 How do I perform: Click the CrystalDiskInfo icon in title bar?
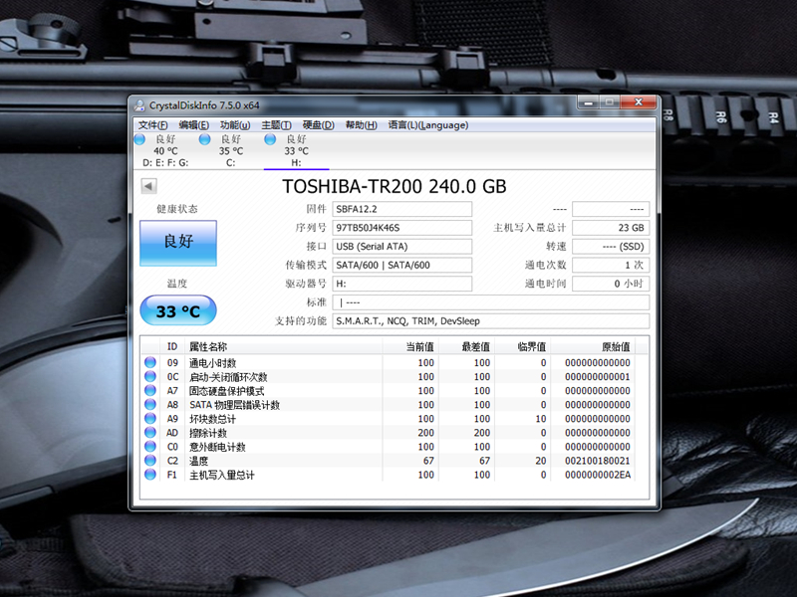pyautogui.click(x=138, y=102)
